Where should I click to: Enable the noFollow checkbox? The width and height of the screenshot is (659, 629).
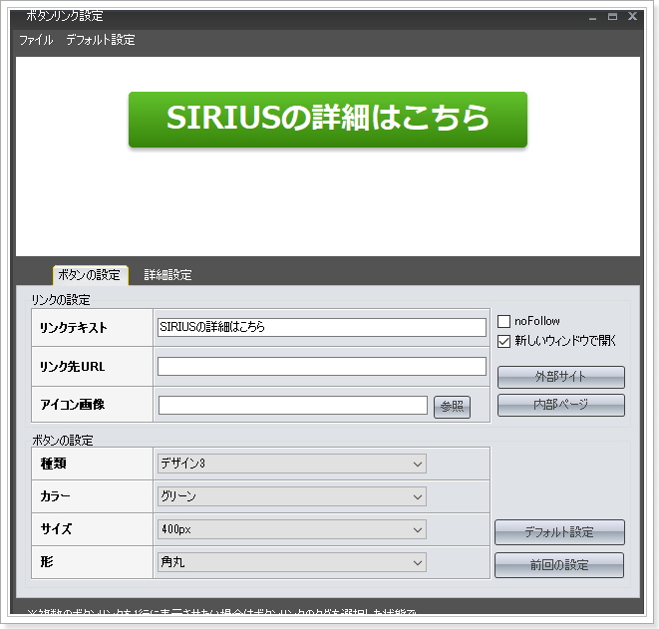pyautogui.click(x=503, y=321)
